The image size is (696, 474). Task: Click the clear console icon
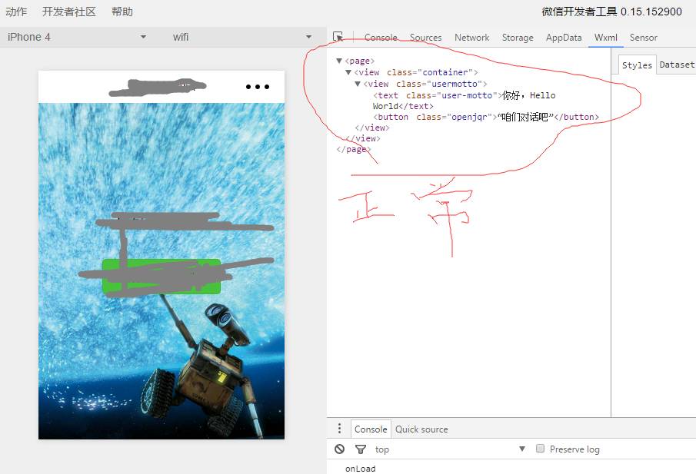click(x=340, y=449)
